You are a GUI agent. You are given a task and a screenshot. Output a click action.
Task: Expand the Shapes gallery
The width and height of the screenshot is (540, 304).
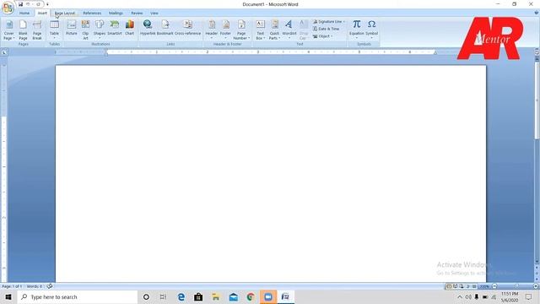coord(100,30)
